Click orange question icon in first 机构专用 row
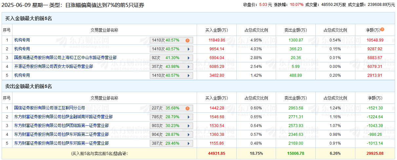Viewport: 397px width, 160px height. click(x=188, y=40)
